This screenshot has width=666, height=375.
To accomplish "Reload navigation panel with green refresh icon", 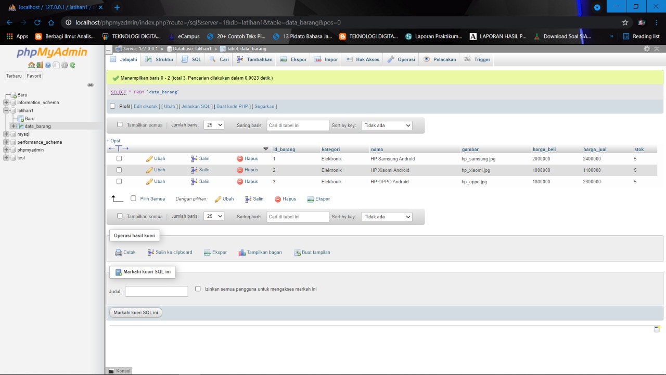I will pyautogui.click(x=73, y=65).
